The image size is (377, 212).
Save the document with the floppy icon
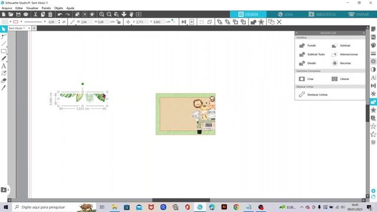(x=18, y=14)
